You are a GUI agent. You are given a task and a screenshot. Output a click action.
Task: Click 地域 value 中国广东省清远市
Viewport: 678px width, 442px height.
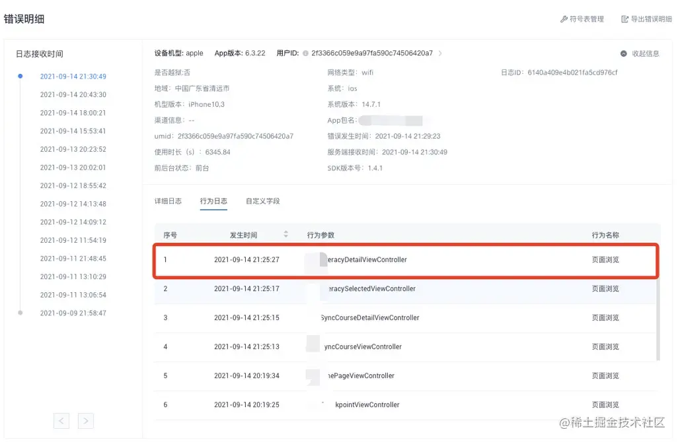(x=202, y=88)
